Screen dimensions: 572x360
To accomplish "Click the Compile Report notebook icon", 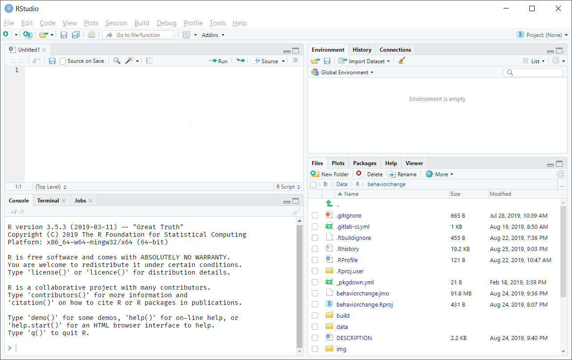I will [149, 61].
